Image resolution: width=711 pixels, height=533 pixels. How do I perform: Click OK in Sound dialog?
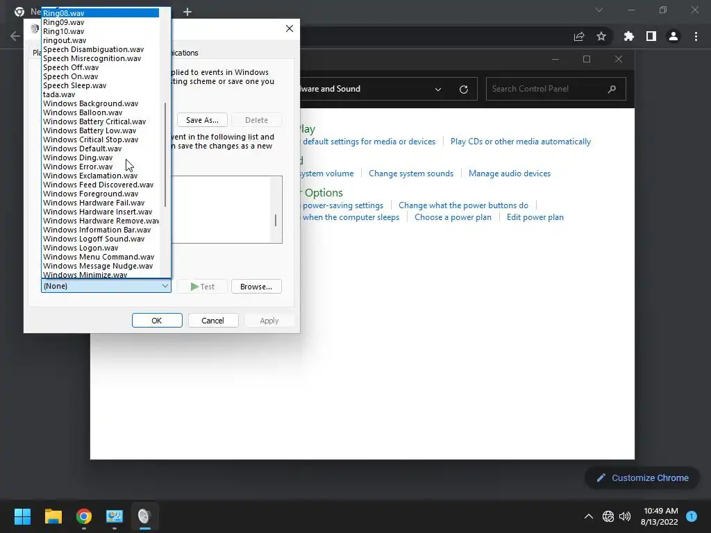(157, 321)
